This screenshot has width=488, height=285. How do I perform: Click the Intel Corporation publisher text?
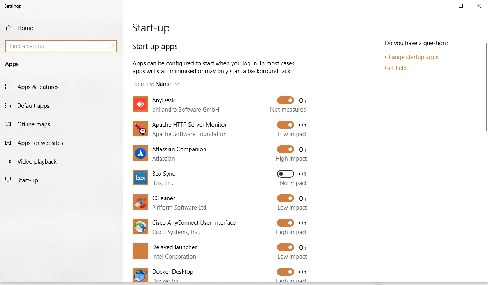click(x=174, y=257)
